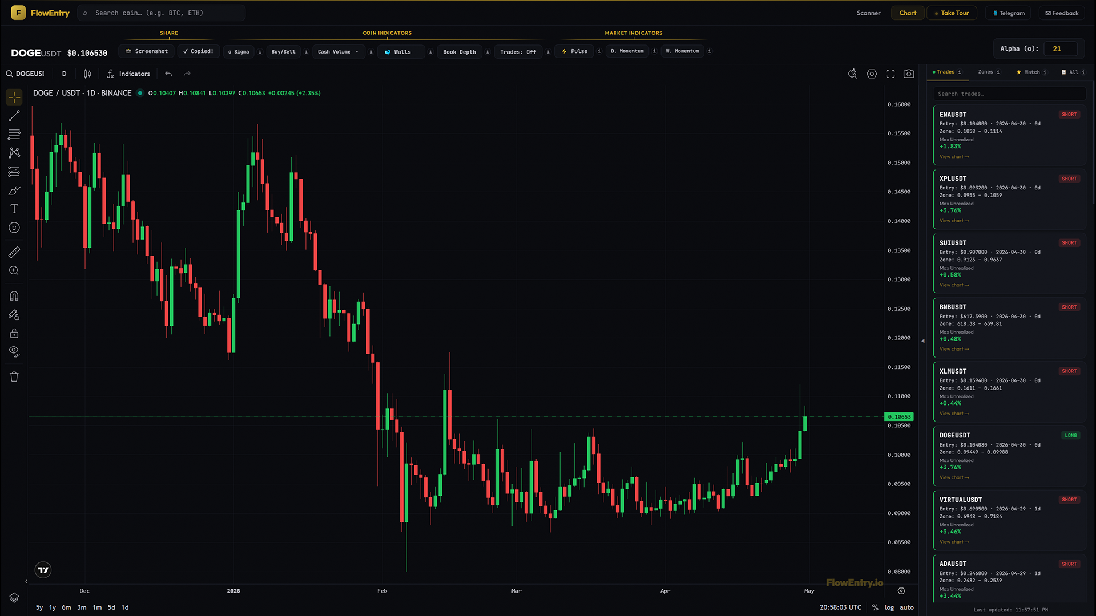Click the Copied! share button
The width and height of the screenshot is (1096, 616).
coord(198,51)
